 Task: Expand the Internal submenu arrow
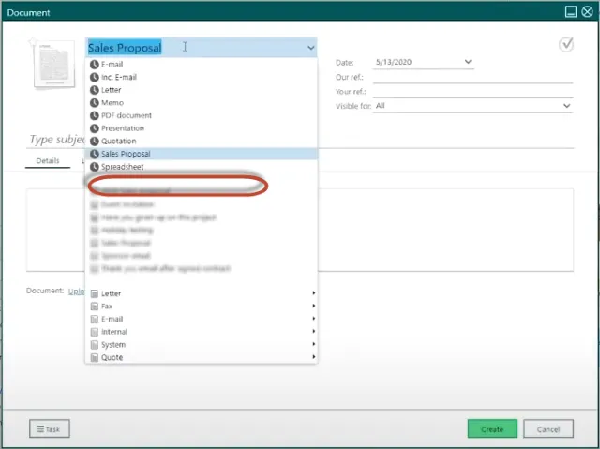312,332
